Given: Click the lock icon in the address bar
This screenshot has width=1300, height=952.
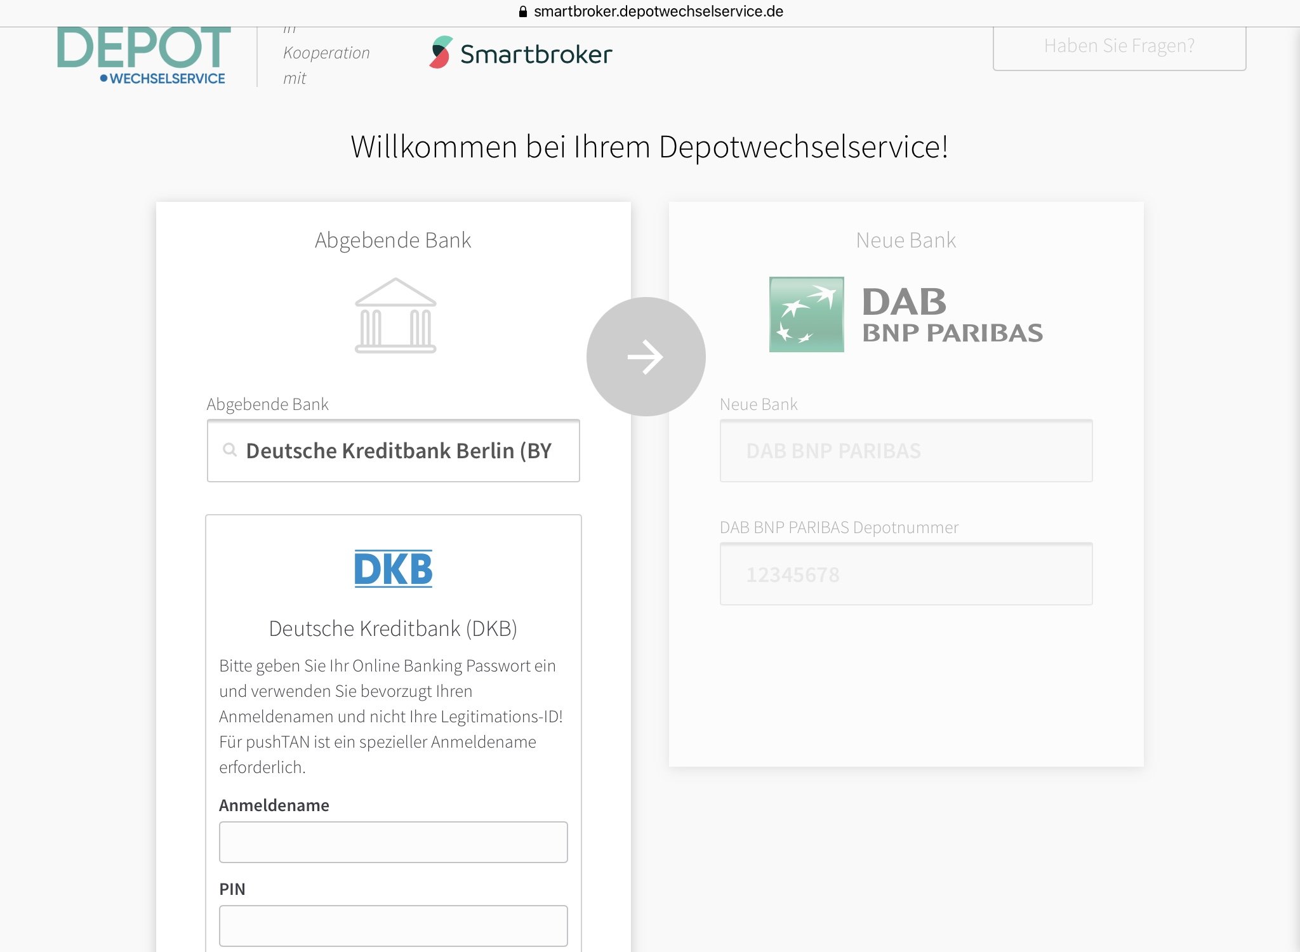Looking at the screenshot, I should [x=523, y=11].
